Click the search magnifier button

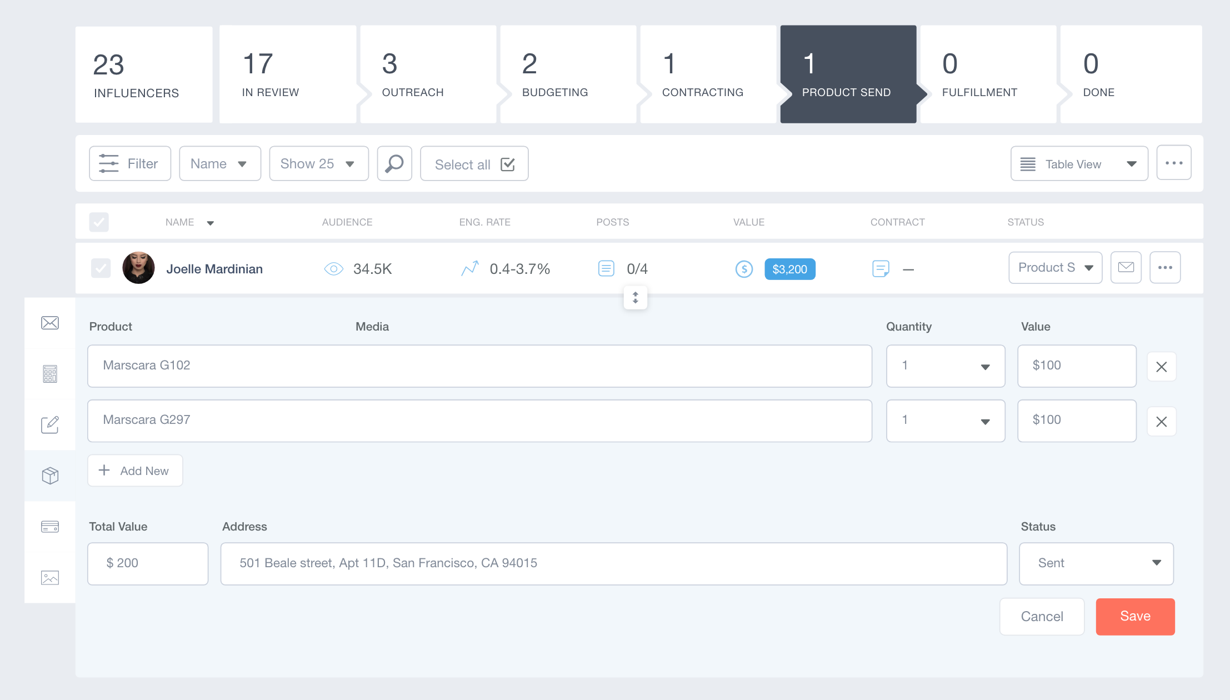point(394,163)
